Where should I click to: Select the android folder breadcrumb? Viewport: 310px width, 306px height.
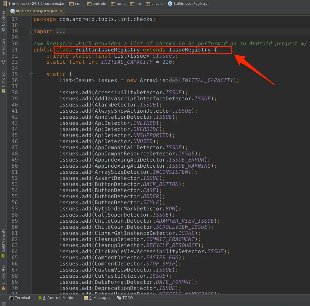[97, 4]
